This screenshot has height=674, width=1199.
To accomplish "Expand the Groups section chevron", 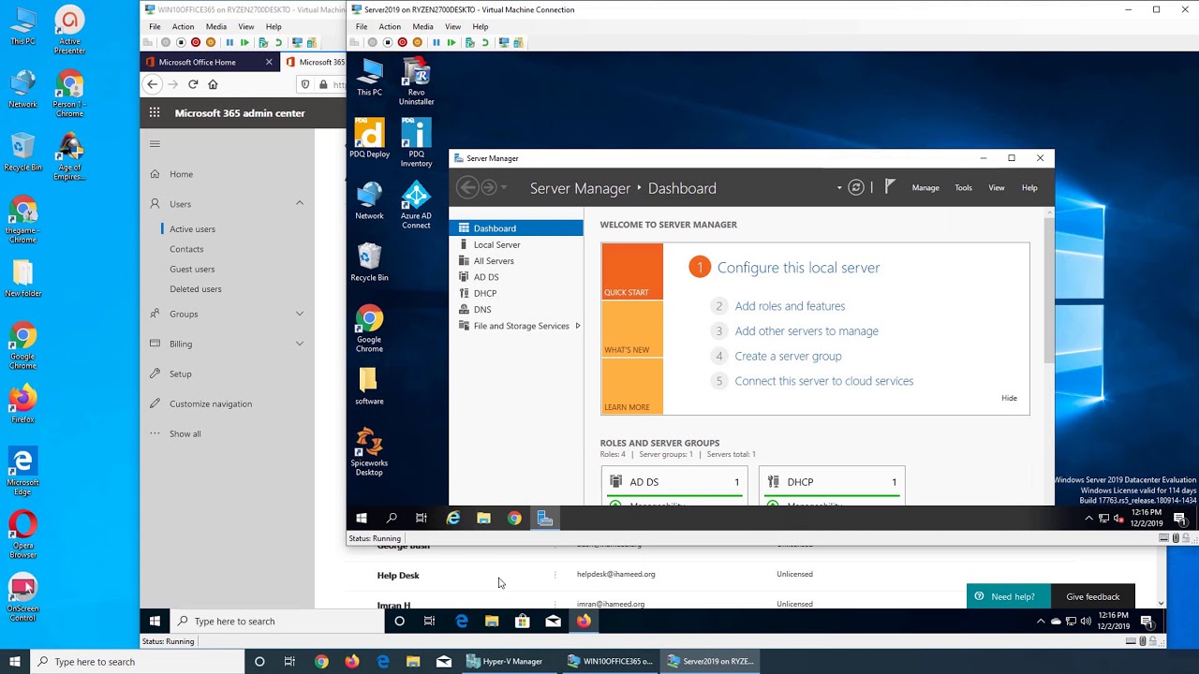I will click(x=300, y=314).
